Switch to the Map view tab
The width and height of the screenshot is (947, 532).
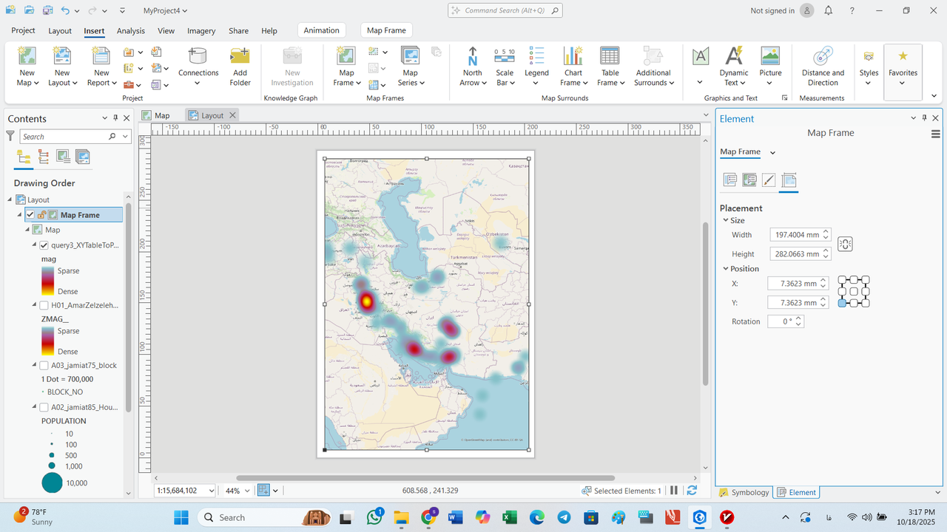(x=156, y=115)
